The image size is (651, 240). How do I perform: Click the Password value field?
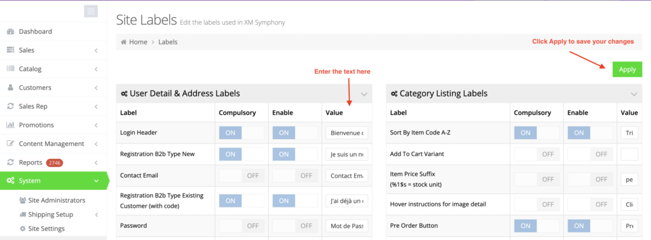click(x=346, y=226)
